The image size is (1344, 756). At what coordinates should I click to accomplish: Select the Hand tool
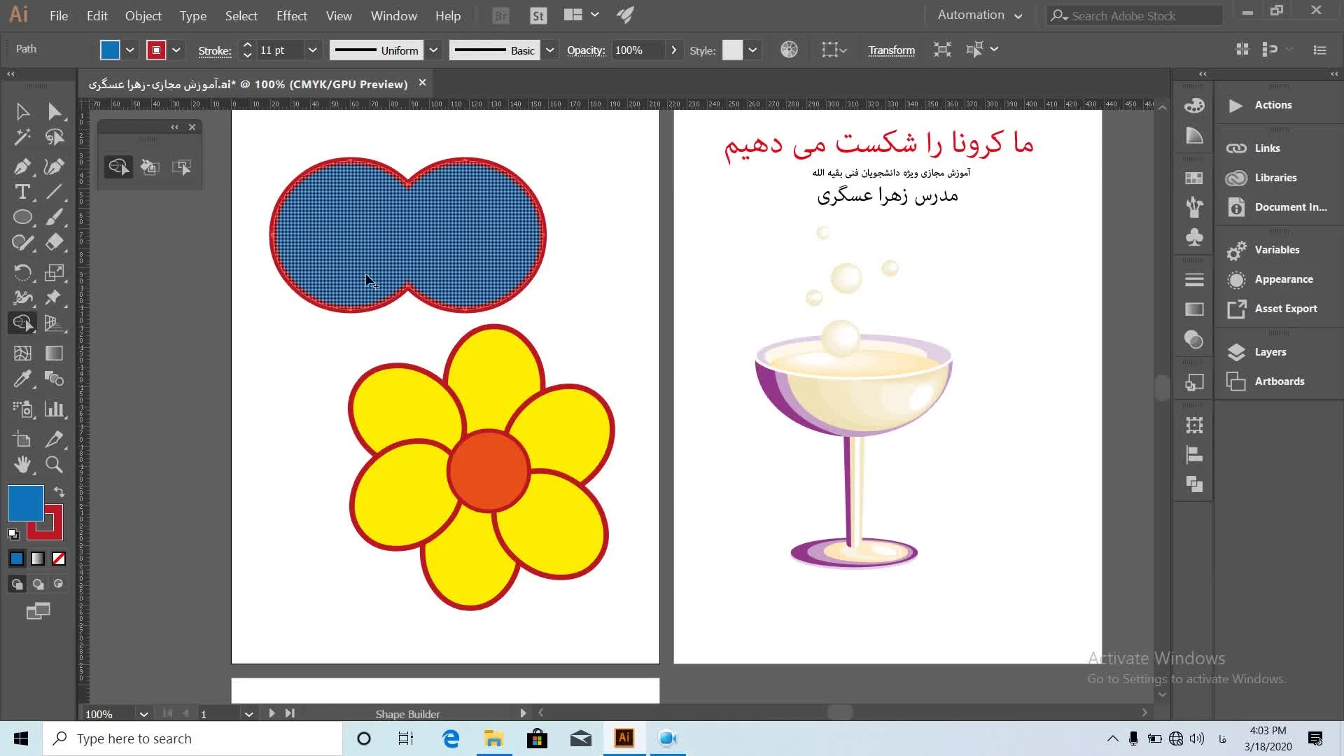(22, 464)
